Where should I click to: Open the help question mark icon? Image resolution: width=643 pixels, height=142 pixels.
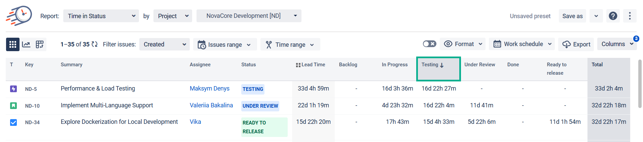[613, 16]
